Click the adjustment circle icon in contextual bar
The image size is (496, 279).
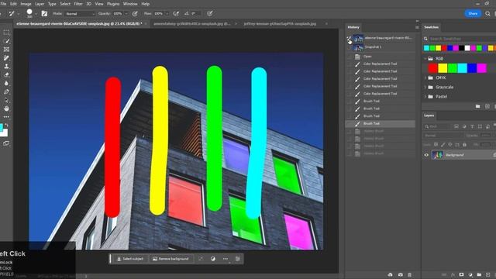click(x=213, y=259)
